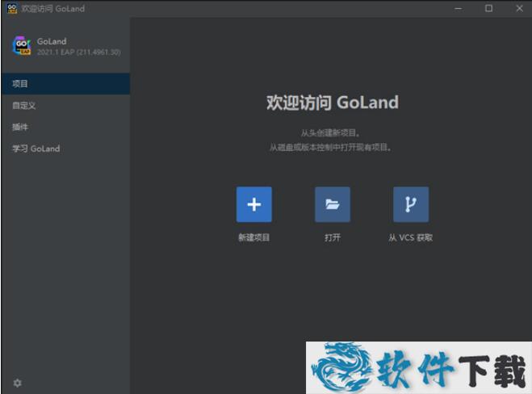This screenshot has width=532, height=394.
Task: Click the 从 VCS 获取 label
Action: click(x=410, y=237)
